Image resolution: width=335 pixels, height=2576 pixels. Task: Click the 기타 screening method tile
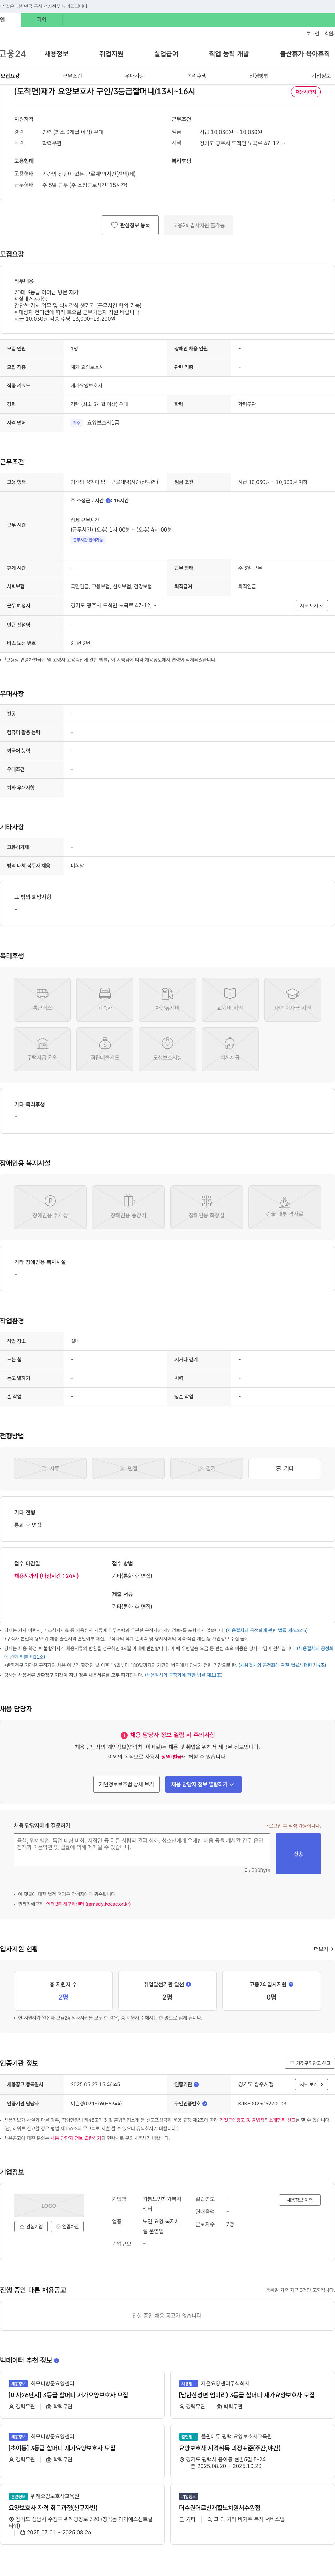285,1469
